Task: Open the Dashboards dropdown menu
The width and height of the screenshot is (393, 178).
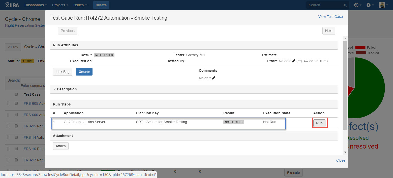Action: (36, 5)
